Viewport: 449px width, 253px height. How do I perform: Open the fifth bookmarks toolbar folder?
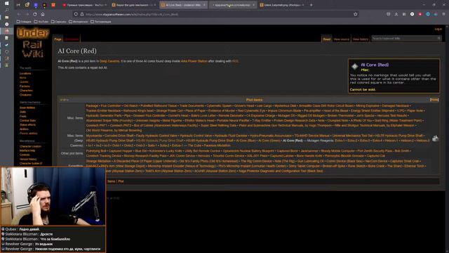click(101, 22)
